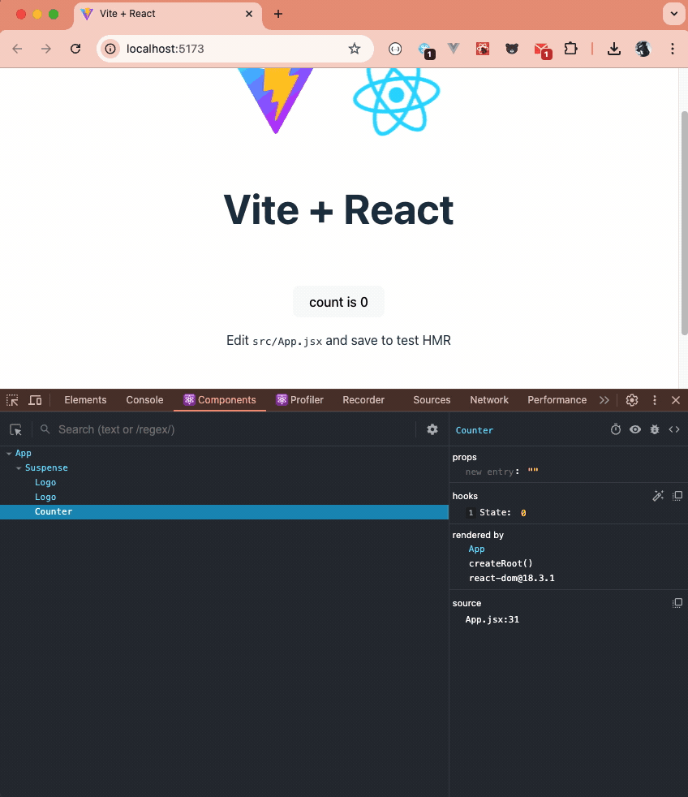Switch to the Console tab
Viewport: 688px width, 797px height.
point(144,400)
